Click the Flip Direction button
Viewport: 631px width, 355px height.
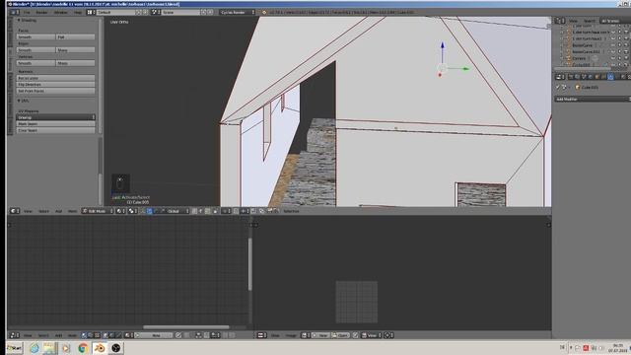tap(55, 85)
